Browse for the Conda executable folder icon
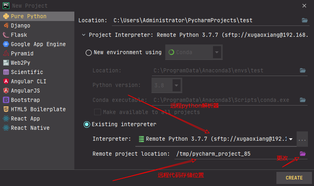Viewport: 314px width, 186px height. point(303,100)
